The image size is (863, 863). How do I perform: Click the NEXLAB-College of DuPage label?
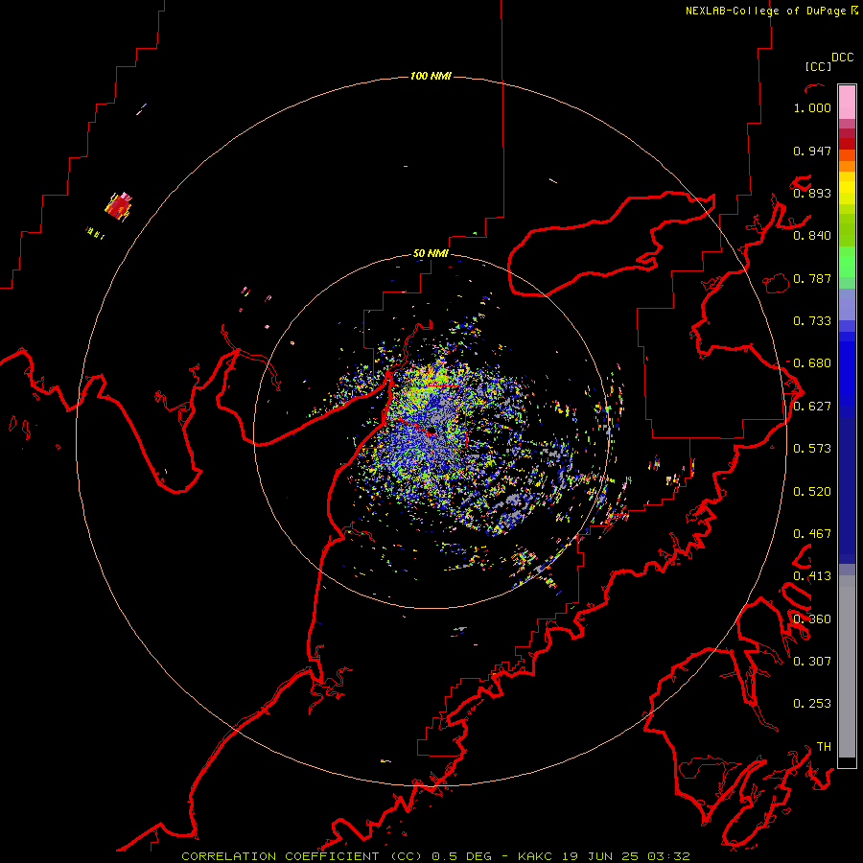click(765, 11)
